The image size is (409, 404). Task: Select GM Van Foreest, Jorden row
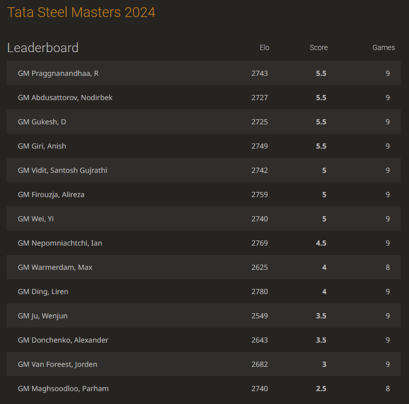coord(57,364)
